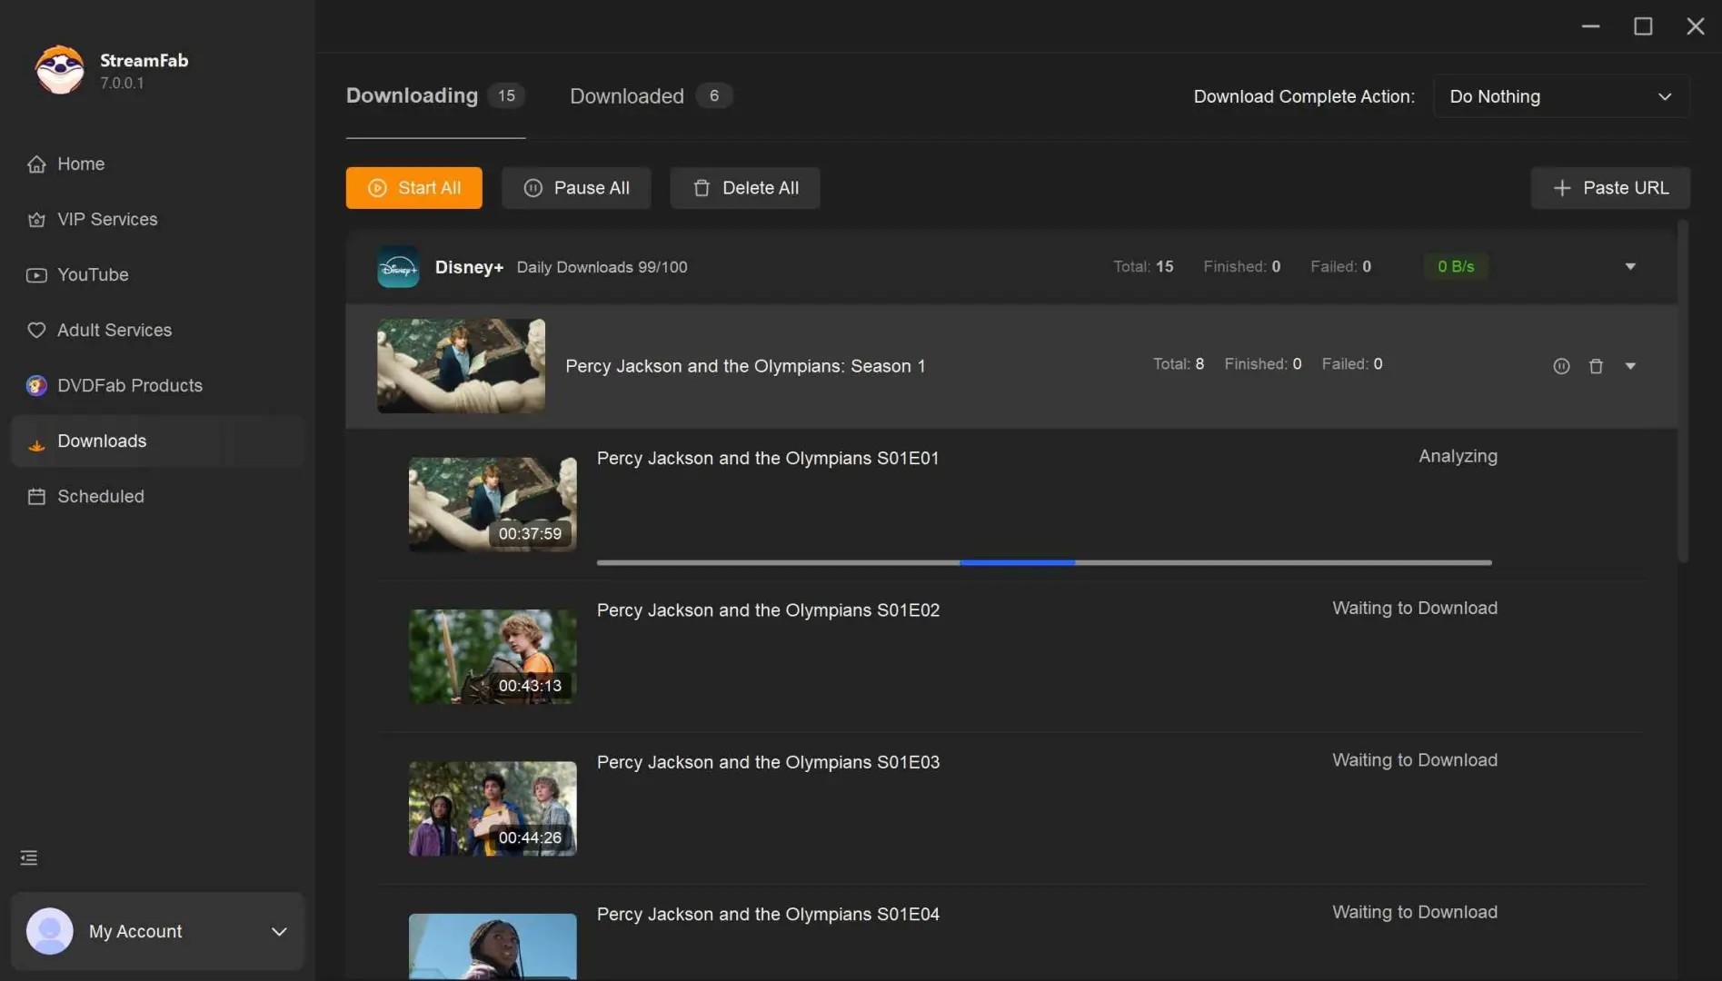Viewport: 1722px width, 981px height.
Task: Open the Home section in the sidebar
Action: click(x=80, y=163)
